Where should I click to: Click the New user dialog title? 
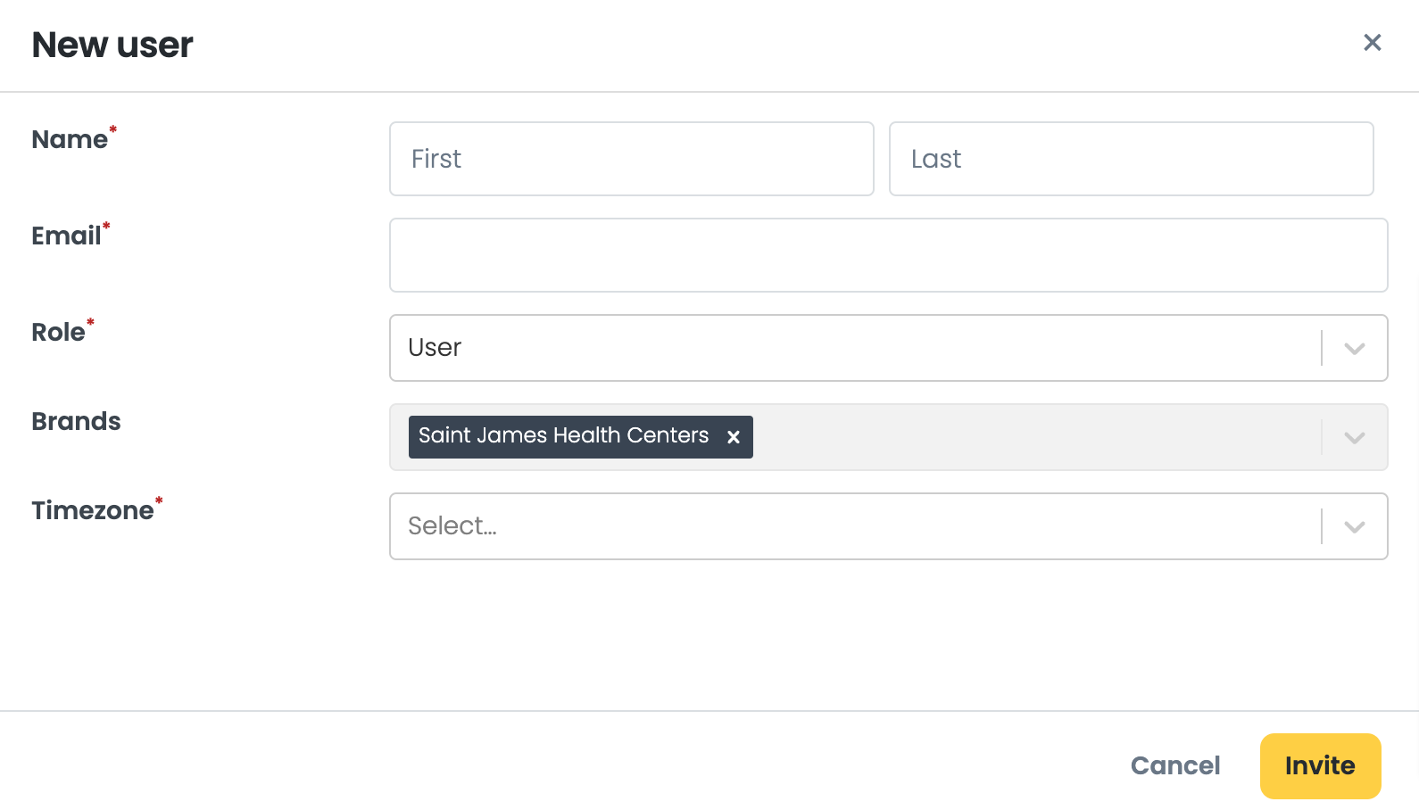coord(112,45)
